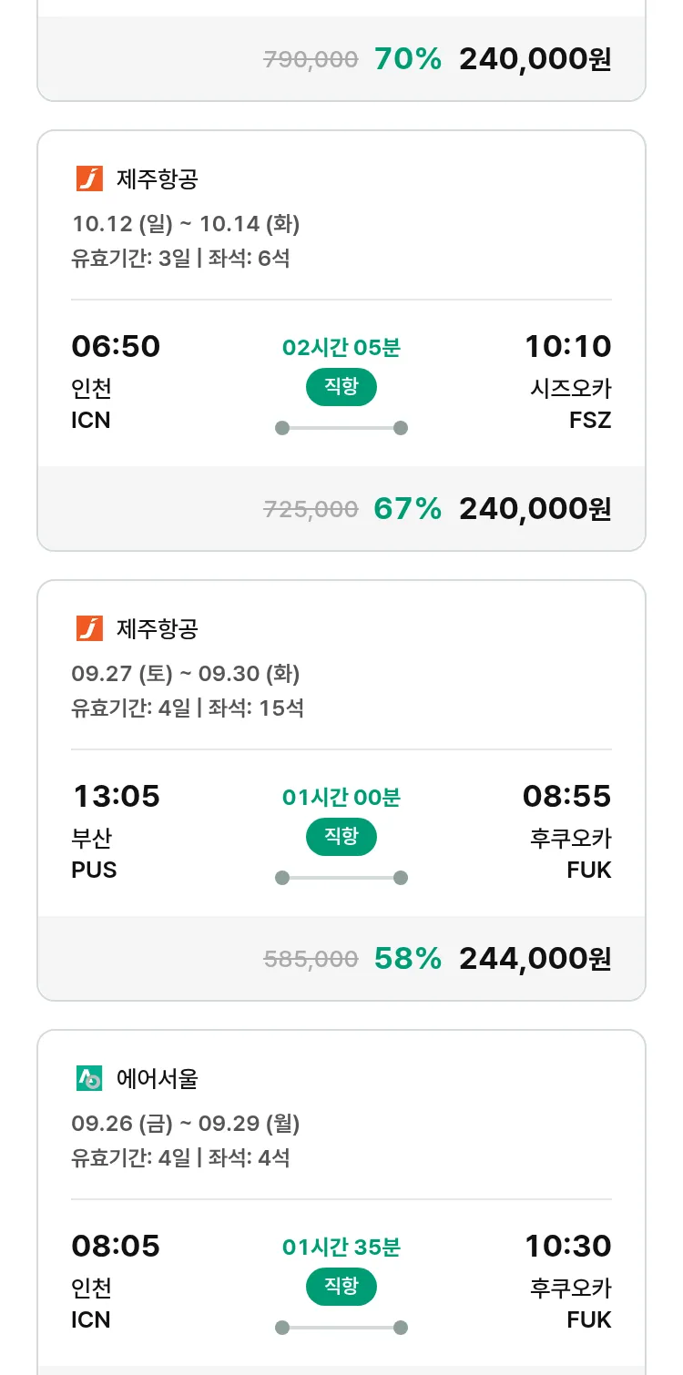Click the 09.26 (금) ~ 09.29 (월) date range
Image resolution: width=683 pixels, height=1375 pixels.
(x=186, y=1124)
